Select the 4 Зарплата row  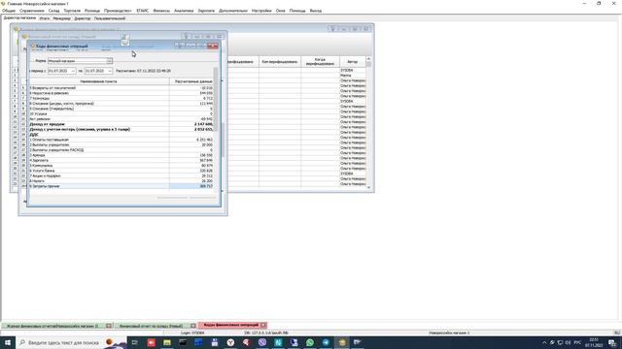click(121, 160)
